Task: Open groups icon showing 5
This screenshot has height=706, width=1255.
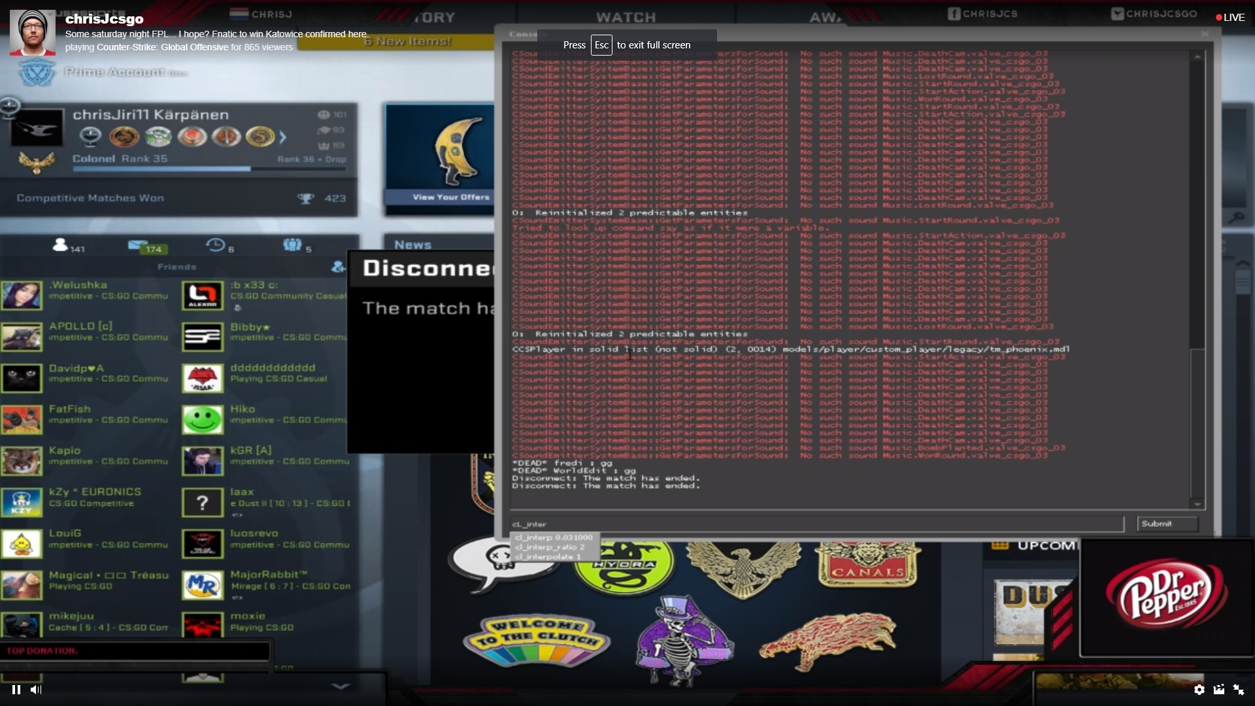Action: click(x=292, y=245)
